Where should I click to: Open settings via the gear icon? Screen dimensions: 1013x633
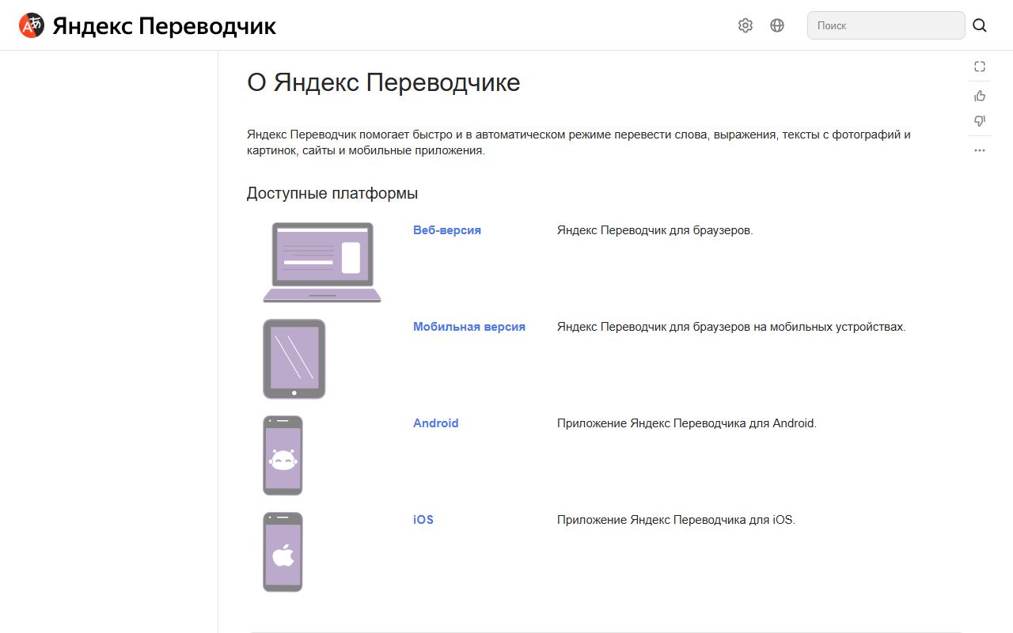[746, 25]
